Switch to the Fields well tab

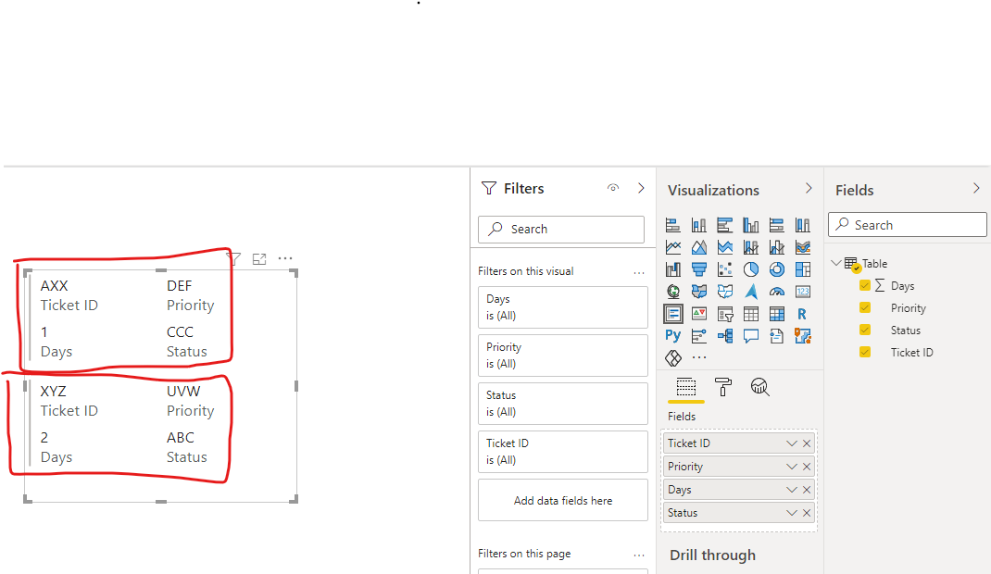[x=685, y=387]
